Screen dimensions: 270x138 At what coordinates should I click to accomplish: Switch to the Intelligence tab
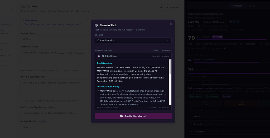pyautogui.click(x=238, y=6)
